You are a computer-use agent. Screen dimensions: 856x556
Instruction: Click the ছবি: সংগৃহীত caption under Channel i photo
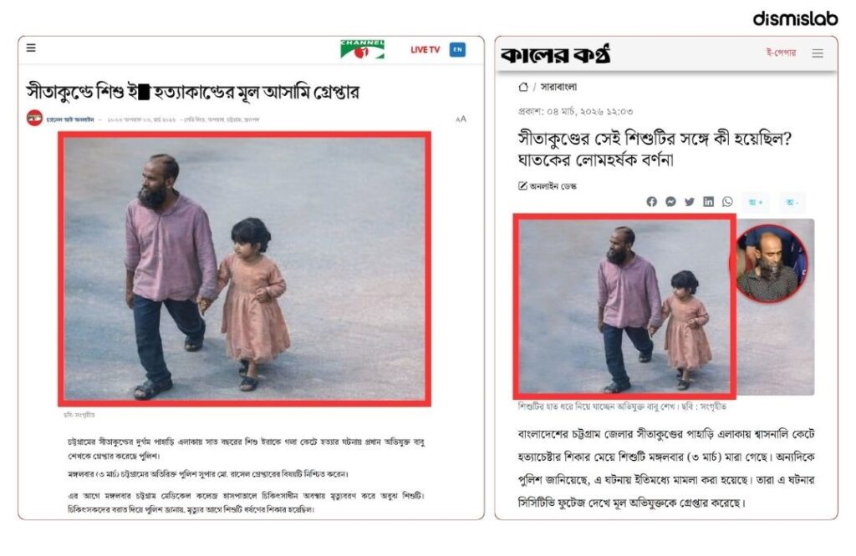coord(79,415)
